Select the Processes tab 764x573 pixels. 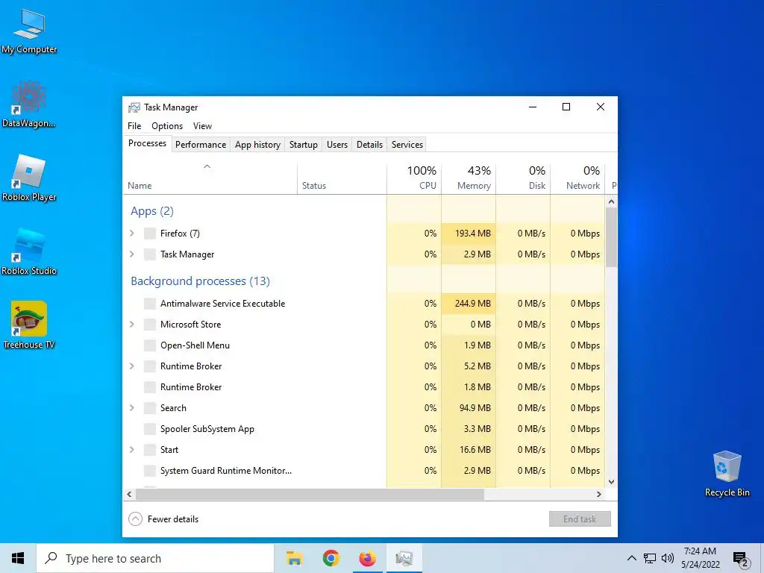click(x=147, y=143)
